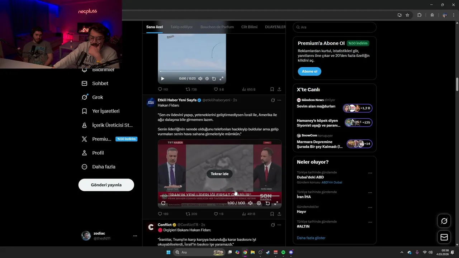Image resolution: width=459 pixels, height=258 pixels.
Task: Like the post with 1 B likes
Action: [x=219, y=214]
